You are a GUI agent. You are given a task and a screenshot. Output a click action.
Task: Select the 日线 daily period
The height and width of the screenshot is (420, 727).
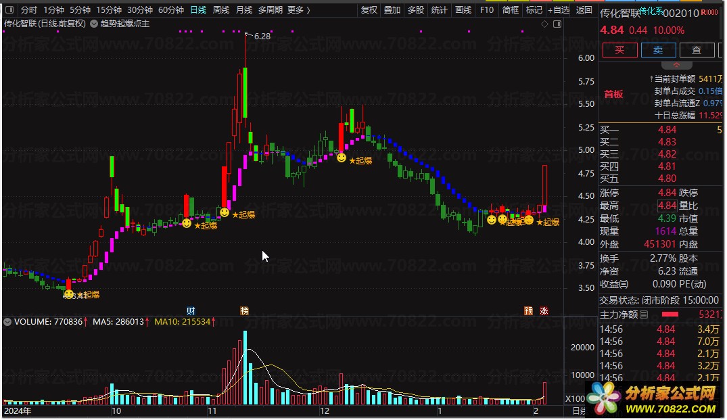click(198, 9)
